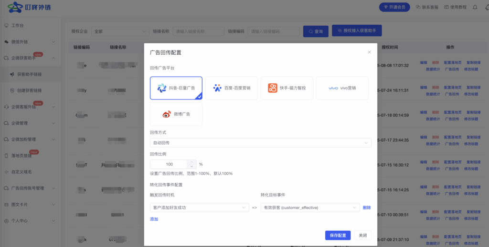Click the 获客助手链接 share icon
489x247 pixels.
point(12,74)
